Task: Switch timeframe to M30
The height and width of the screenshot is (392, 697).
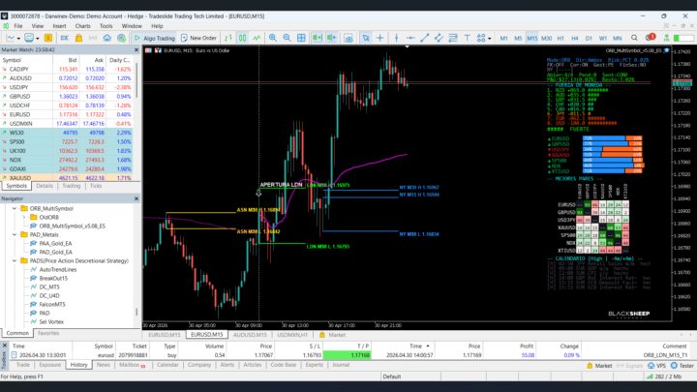Action: (546, 38)
